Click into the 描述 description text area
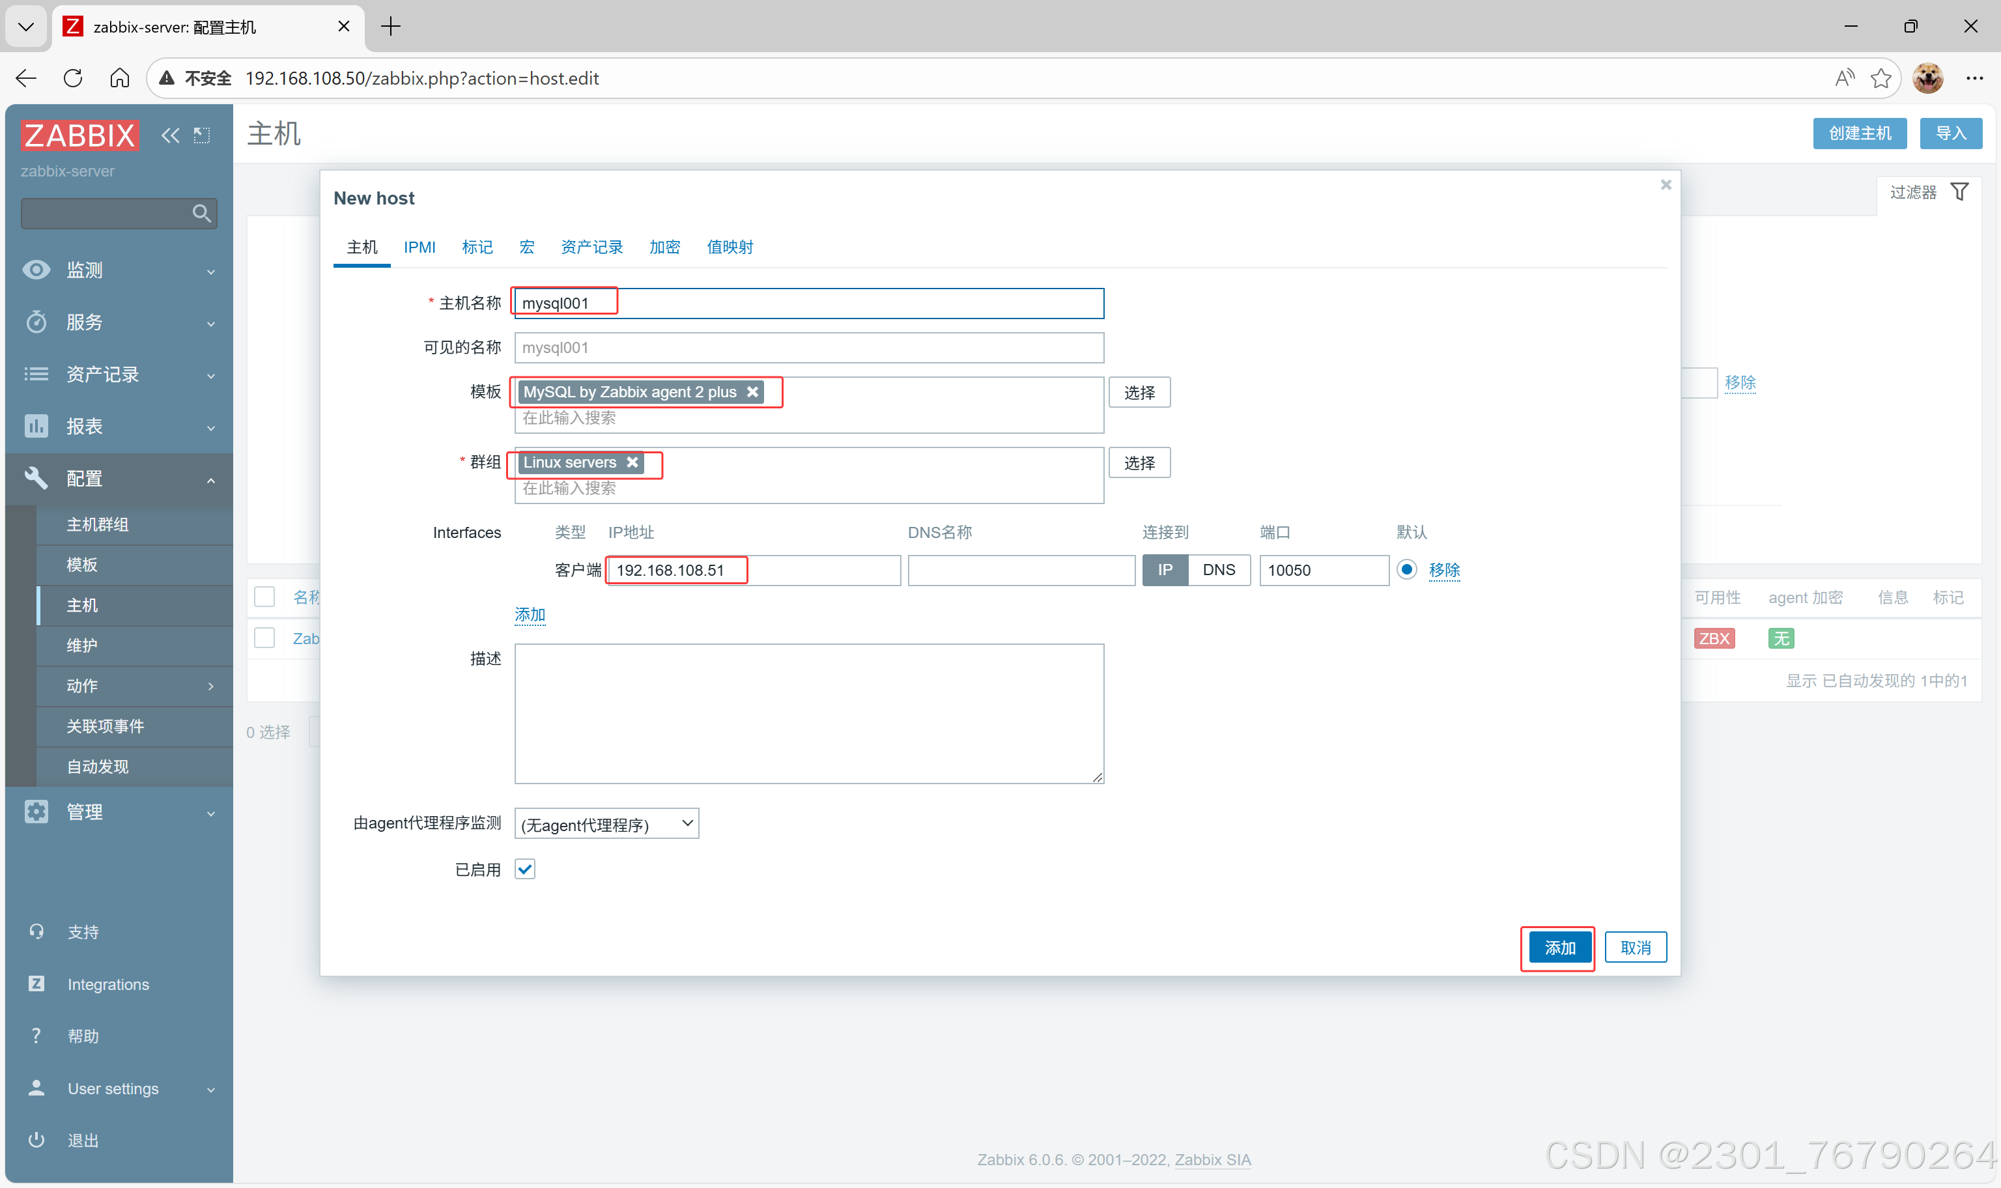The image size is (2001, 1188). pos(808,713)
